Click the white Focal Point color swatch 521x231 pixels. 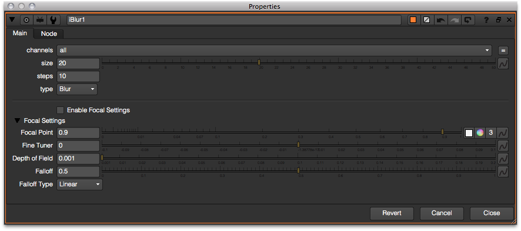click(x=469, y=133)
